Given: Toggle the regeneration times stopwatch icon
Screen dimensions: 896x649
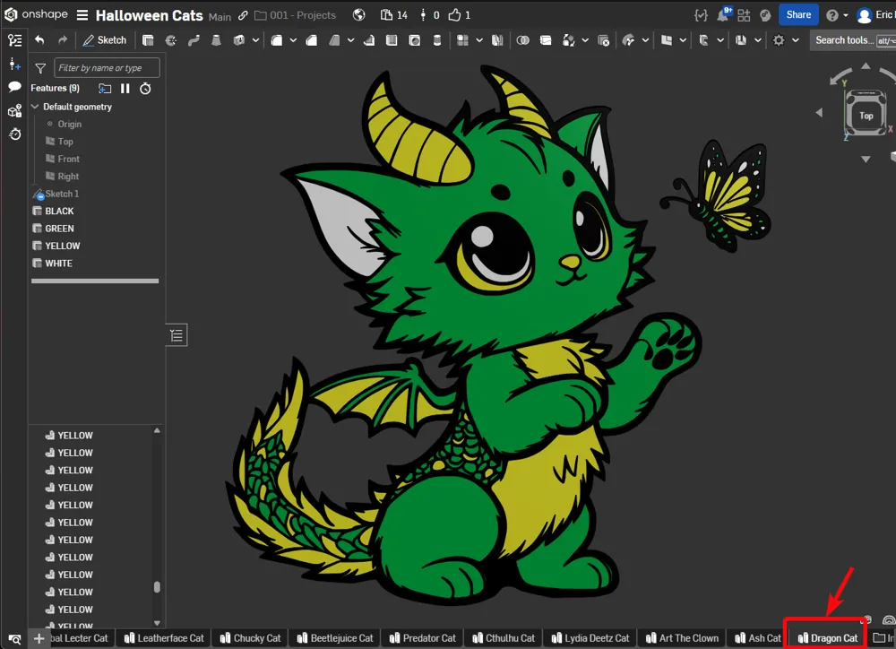Looking at the screenshot, I should click(146, 89).
